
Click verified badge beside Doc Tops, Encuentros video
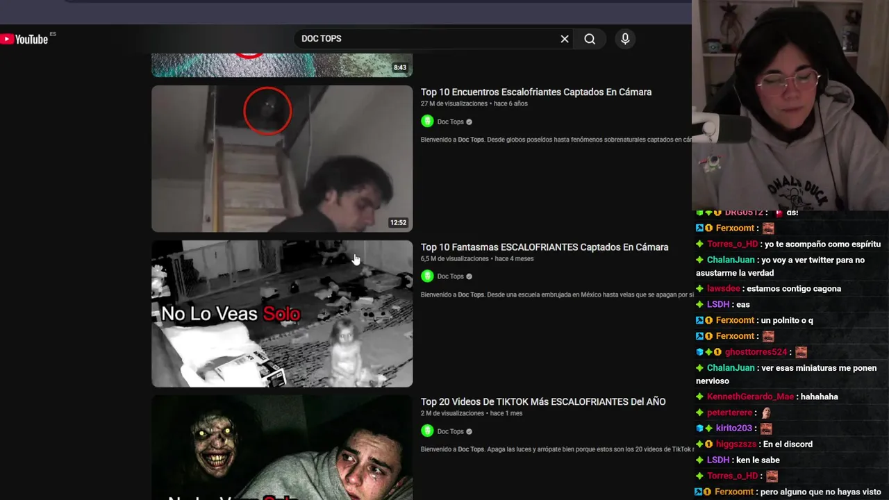pos(469,122)
